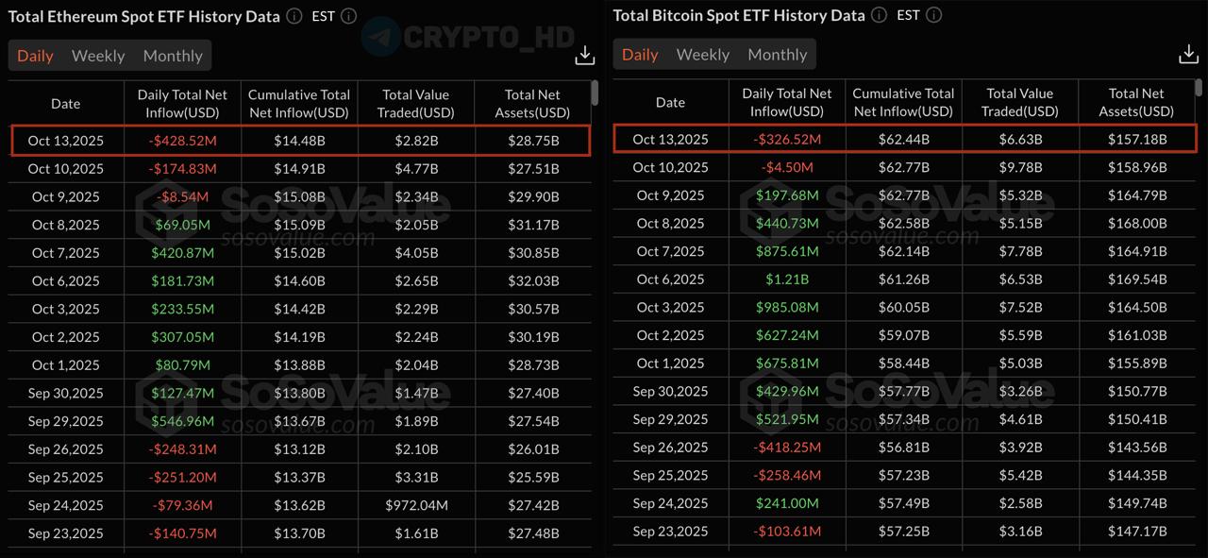This screenshot has height=558, width=1208.
Task: Click Bitcoin table's Total Net Assets header
Action: click(x=1136, y=102)
